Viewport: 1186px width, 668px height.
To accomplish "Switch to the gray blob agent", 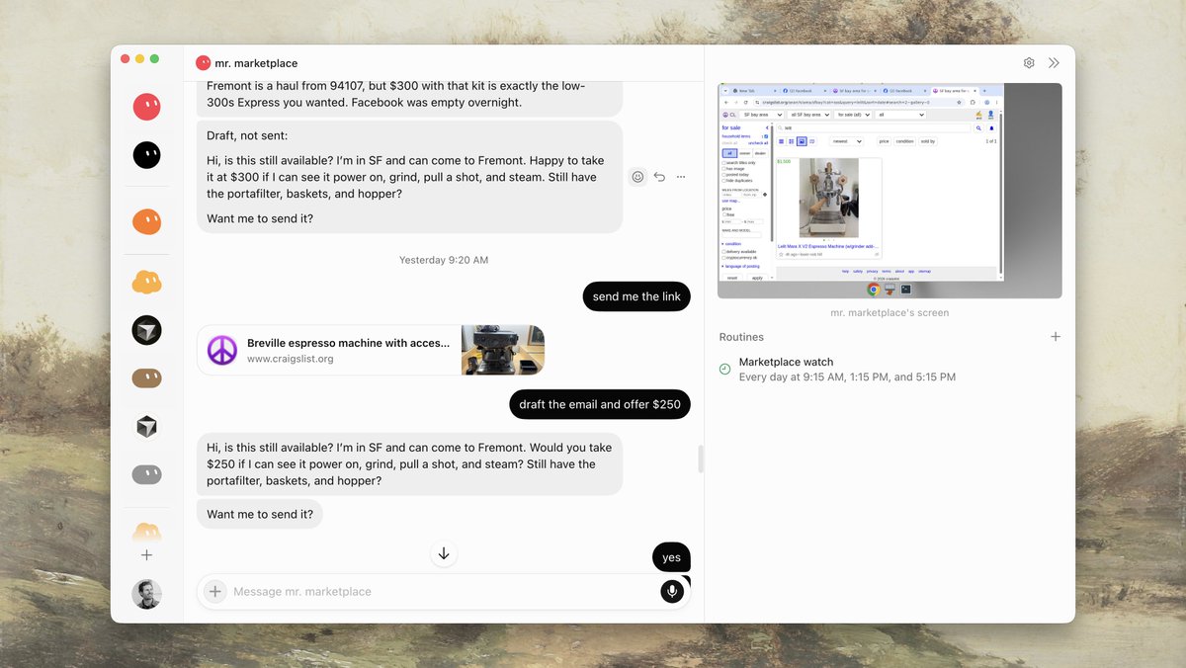I will click(x=147, y=474).
